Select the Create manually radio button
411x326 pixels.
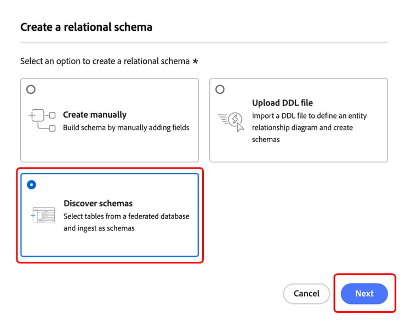[x=31, y=89]
